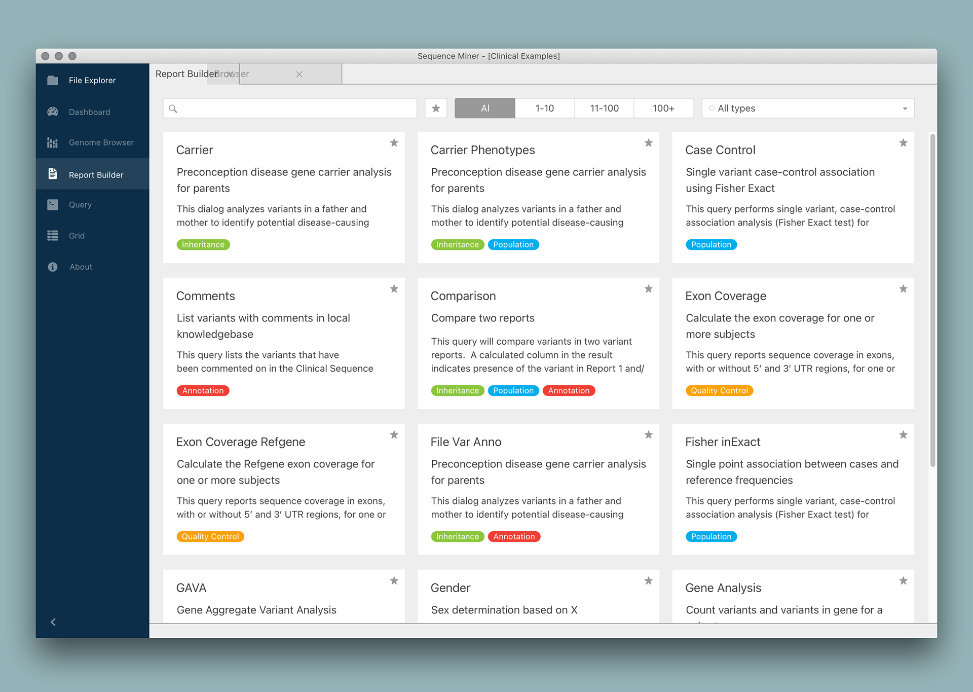Viewport: 973px width, 692px height.
Task: Open the Fisher inExact card title
Action: [723, 442]
